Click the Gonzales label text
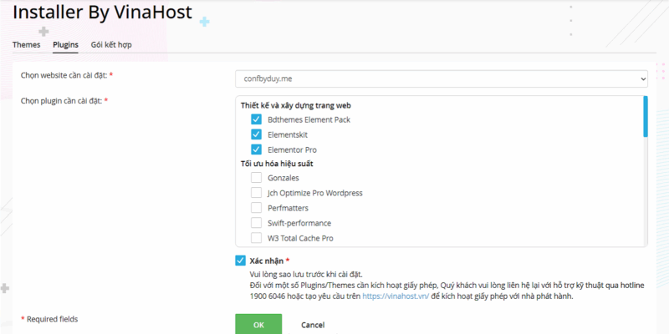 (283, 178)
